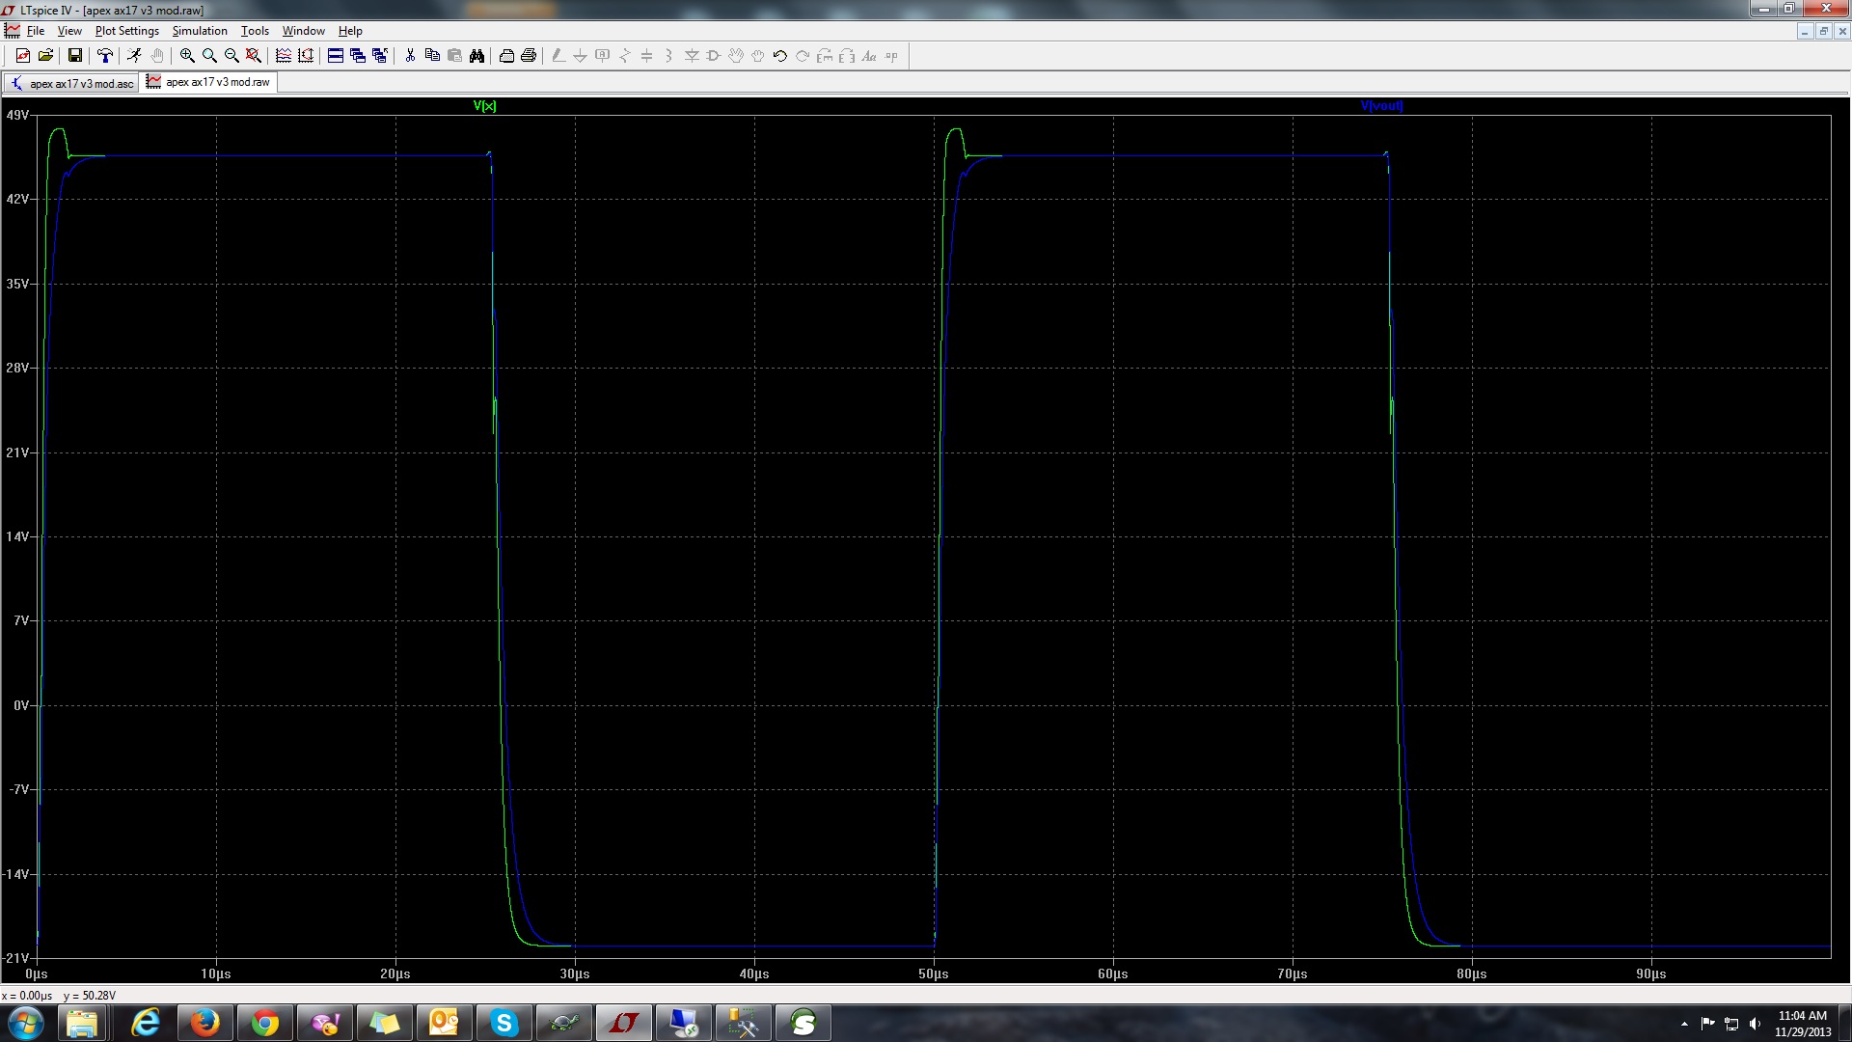1852x1042 pixels.
Task: Click the Print Setup icon
Action: pos(506,56)
